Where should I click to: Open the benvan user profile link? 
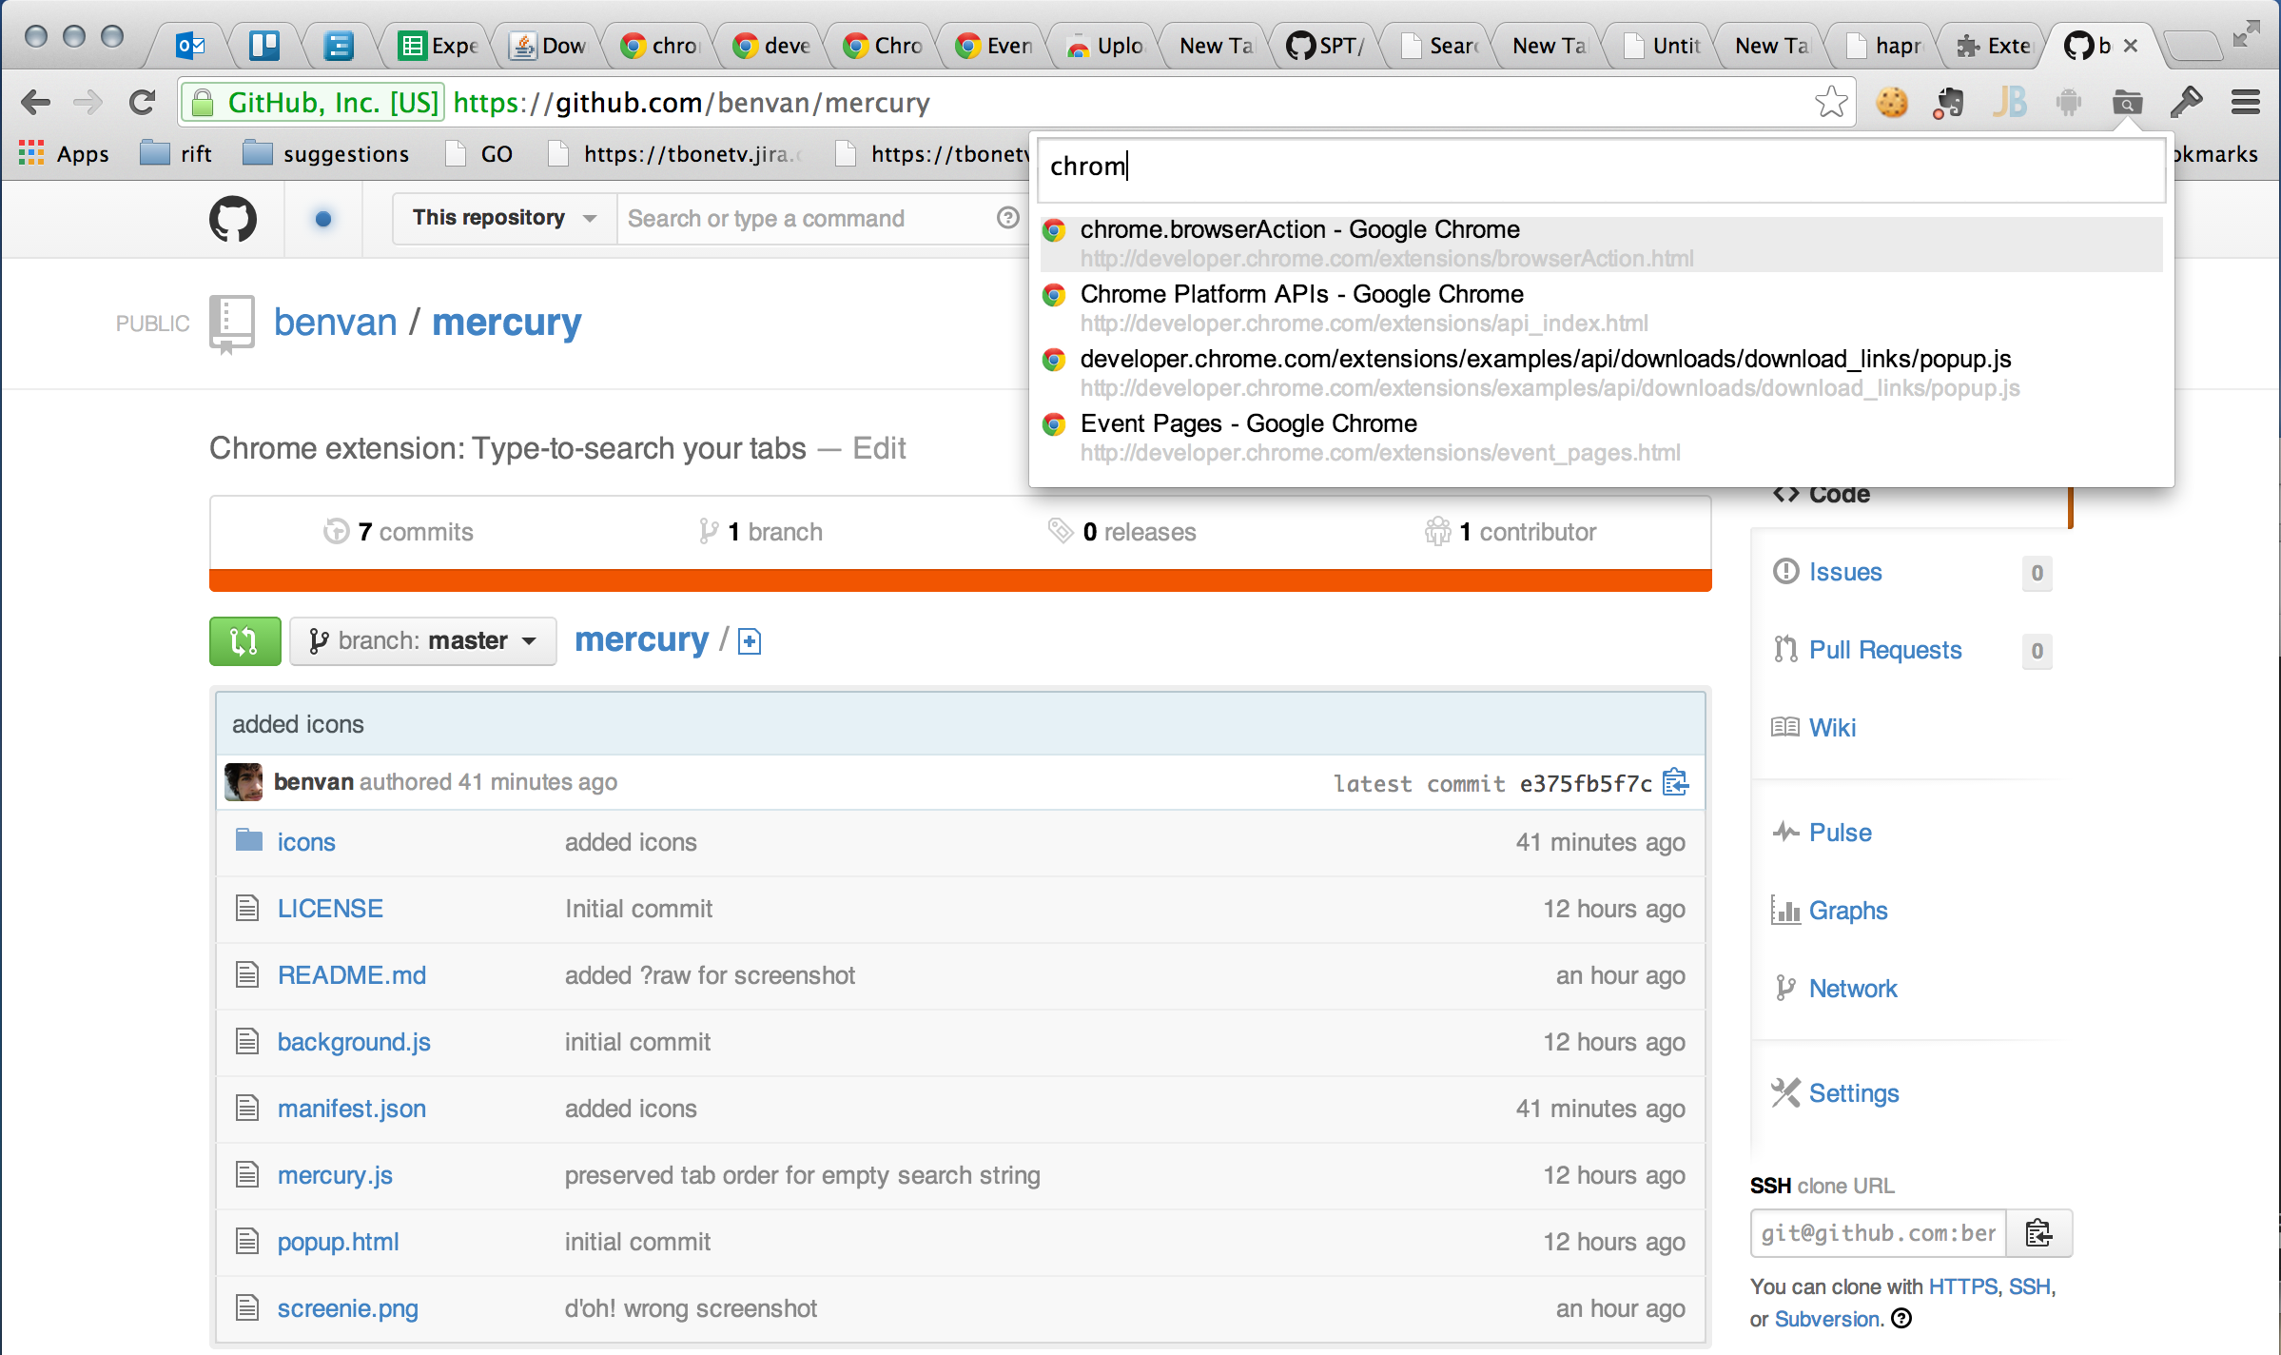pos(335,323)
